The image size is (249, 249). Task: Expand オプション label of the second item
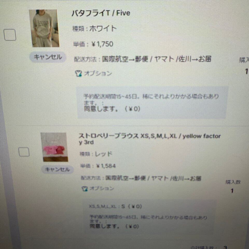tap(102, 188)
